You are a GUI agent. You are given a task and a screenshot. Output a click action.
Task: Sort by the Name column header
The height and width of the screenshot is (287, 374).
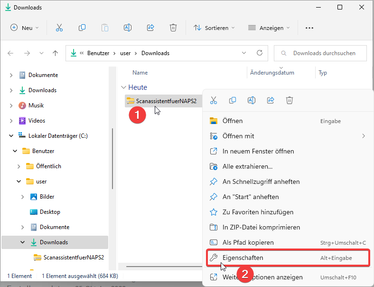coord(140,73)
